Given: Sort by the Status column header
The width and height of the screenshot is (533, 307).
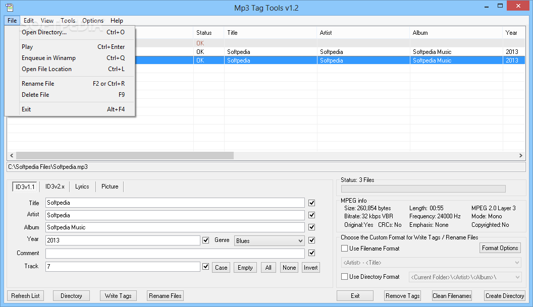Looking at the screenshot, I should [x=209, y=33].
